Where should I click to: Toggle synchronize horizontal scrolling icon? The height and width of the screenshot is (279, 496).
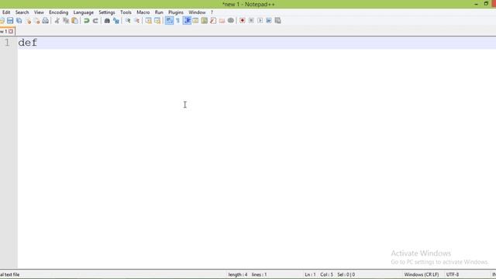tap(157, 21)
